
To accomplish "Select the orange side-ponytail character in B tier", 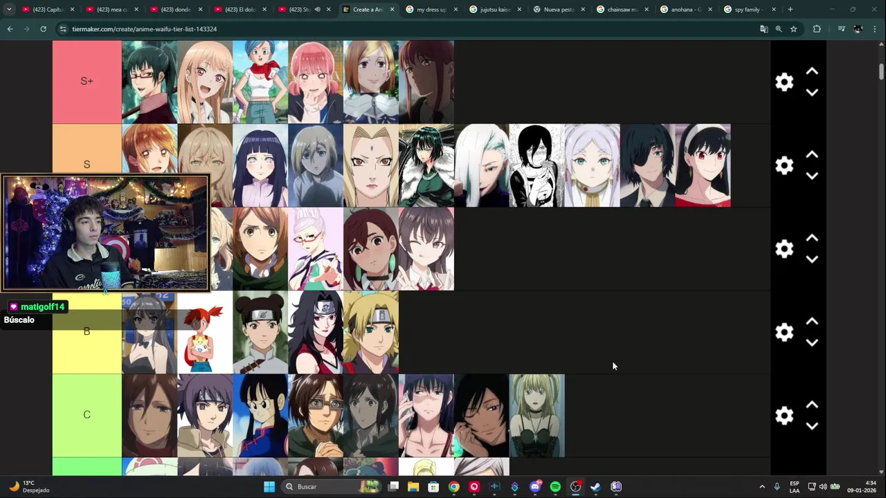I will [x=205, y=332].
